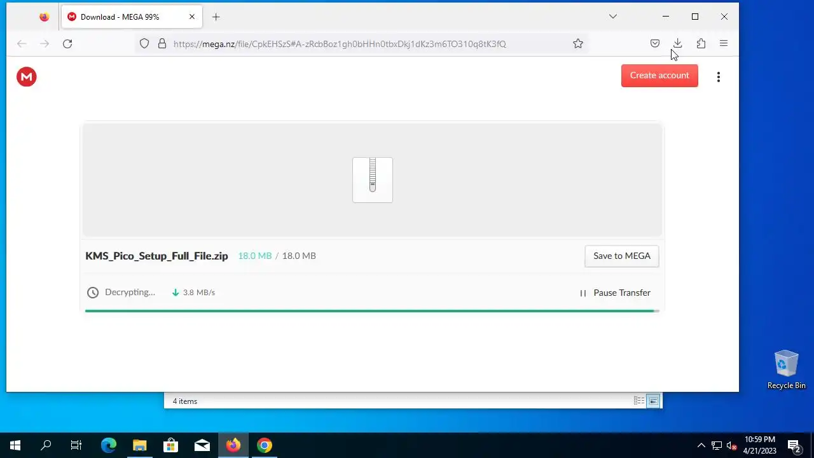The width and height of the screenshot is (814, 458).
Task: Click the site security padlock icon
Action: point(162,43)
